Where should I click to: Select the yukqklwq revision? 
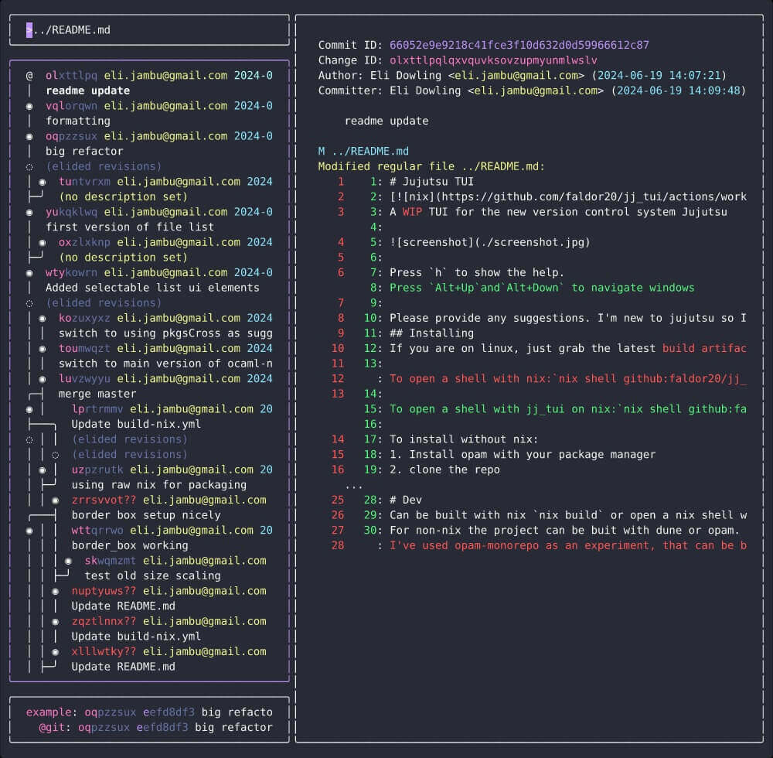pos(158,212)
